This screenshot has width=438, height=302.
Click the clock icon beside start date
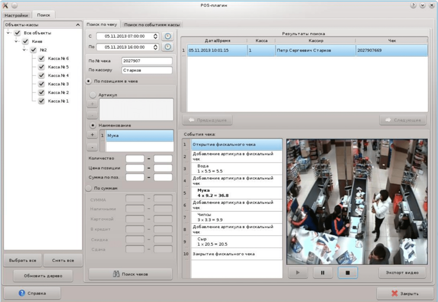coord(167,36)
